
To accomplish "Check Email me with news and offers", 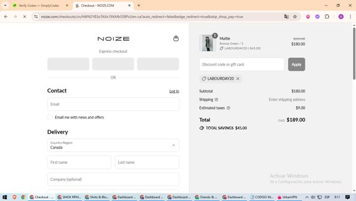I will [x=50, y=117].
